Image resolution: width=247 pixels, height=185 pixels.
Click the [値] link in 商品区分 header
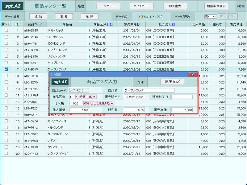coord(110,24)
